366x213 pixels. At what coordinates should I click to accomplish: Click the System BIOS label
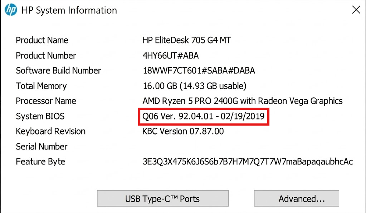(40, 116)
